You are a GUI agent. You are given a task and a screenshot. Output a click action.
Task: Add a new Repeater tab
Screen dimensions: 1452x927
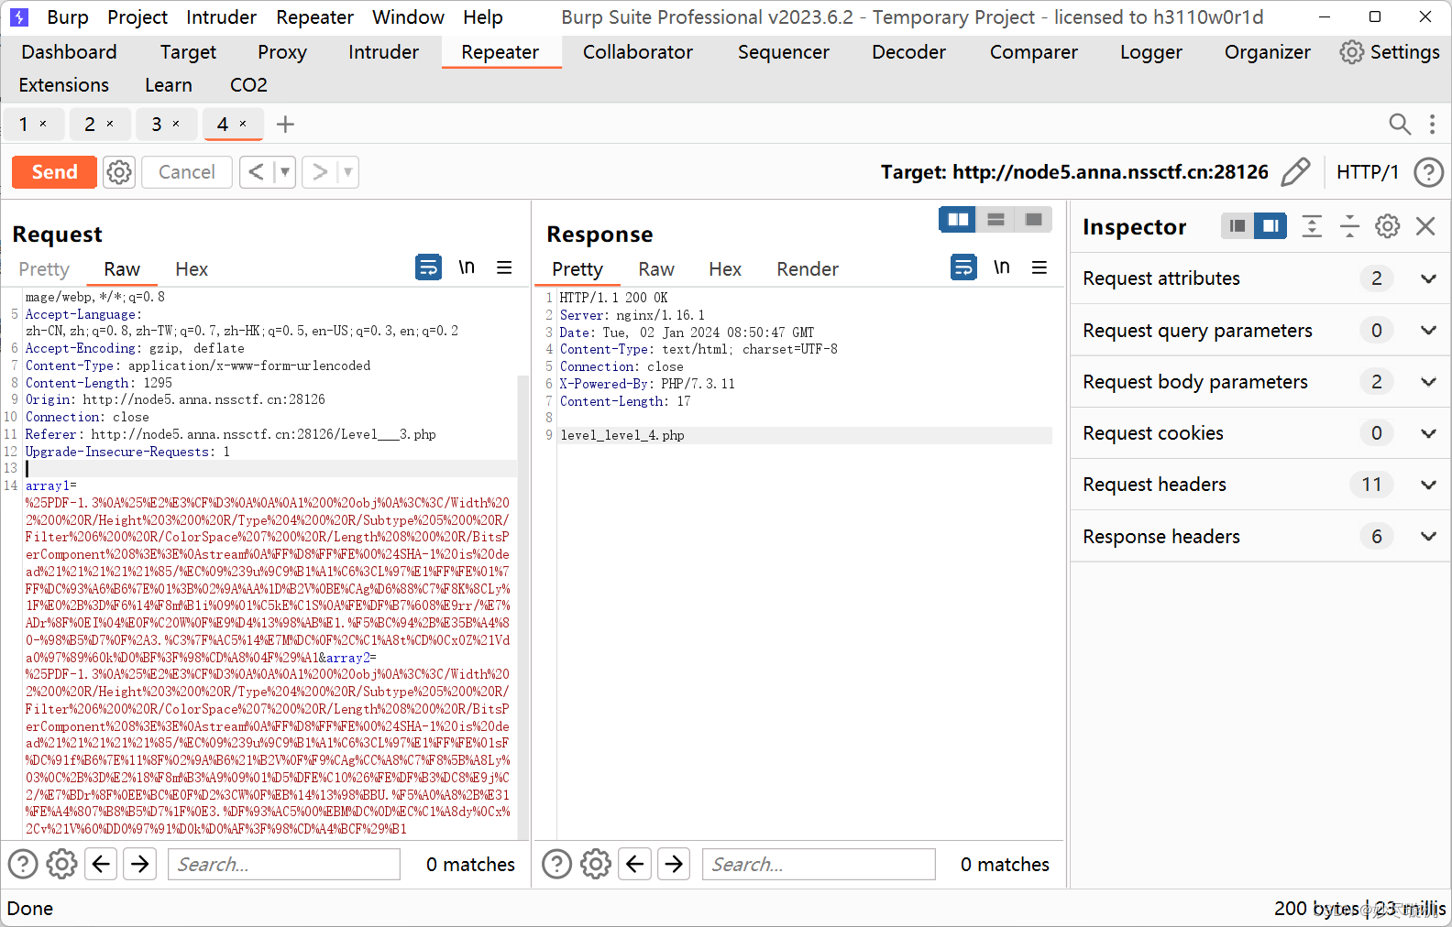pyautogui.click(x=285, y=124)
